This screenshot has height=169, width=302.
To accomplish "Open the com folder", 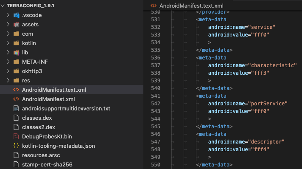I will pos(28,34).
